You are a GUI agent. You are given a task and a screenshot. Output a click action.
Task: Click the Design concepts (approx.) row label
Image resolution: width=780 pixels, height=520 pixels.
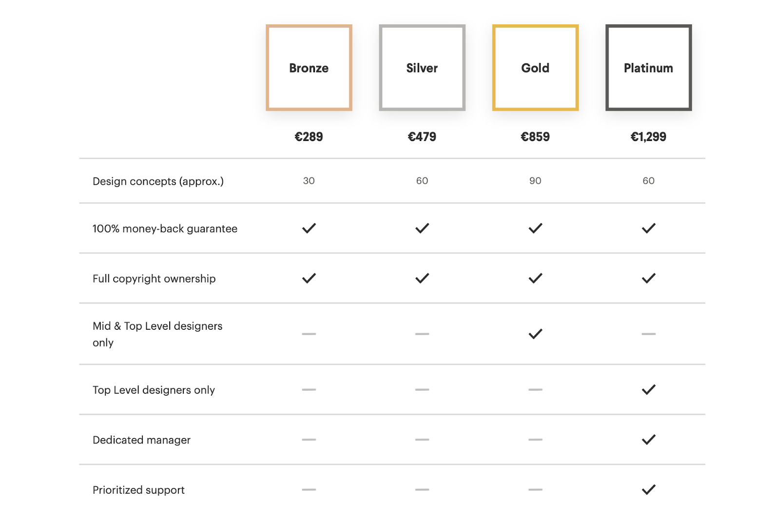coord(158,181)
